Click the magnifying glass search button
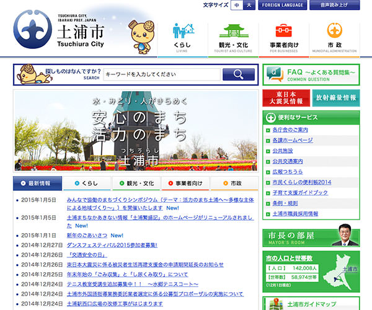Screen dimensions: 372x310 point(238,74)
